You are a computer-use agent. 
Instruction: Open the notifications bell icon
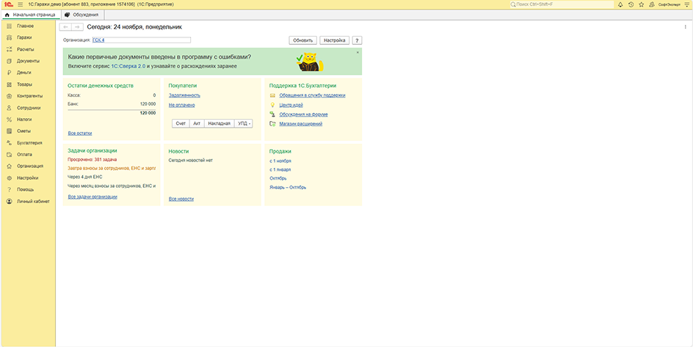tap(620, 4)
